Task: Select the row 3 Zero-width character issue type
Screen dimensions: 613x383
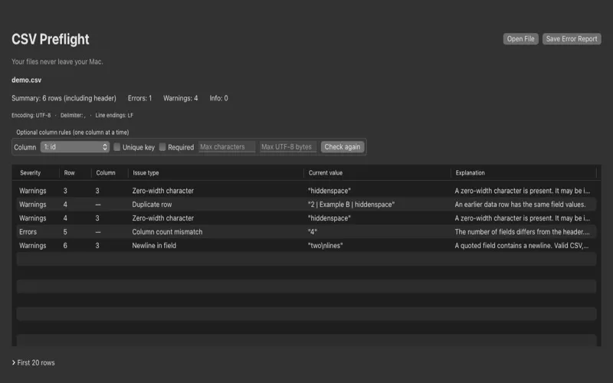Action: [162, 191]
